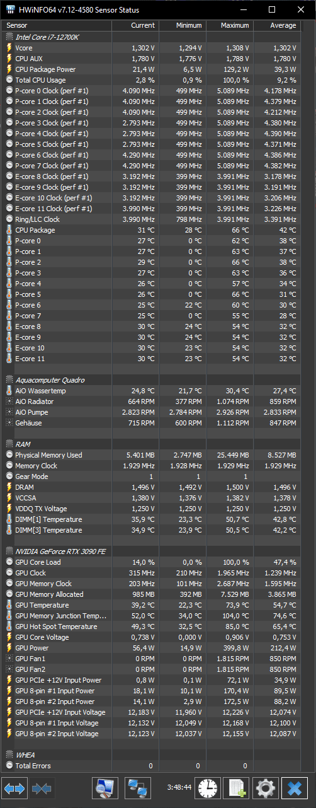Open sensor settings gear icon
Viewport: 316px width, 808px height.
pos(266,788)
